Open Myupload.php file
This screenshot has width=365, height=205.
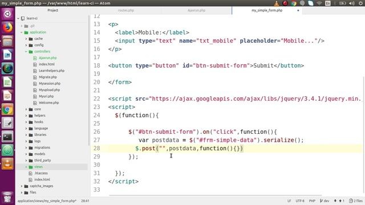point(50,90)
